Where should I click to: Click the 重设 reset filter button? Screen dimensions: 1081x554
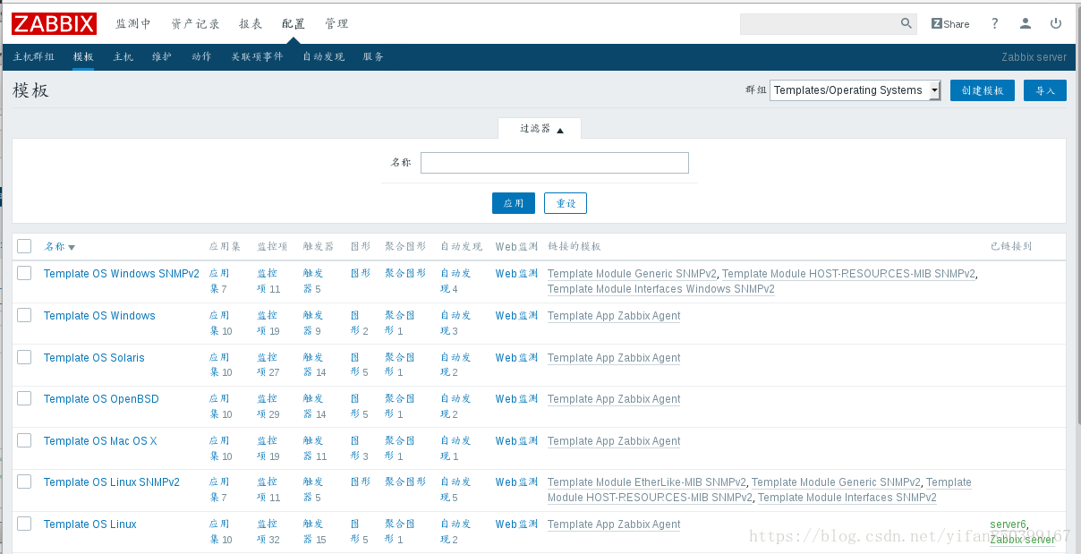coord(566,203)
